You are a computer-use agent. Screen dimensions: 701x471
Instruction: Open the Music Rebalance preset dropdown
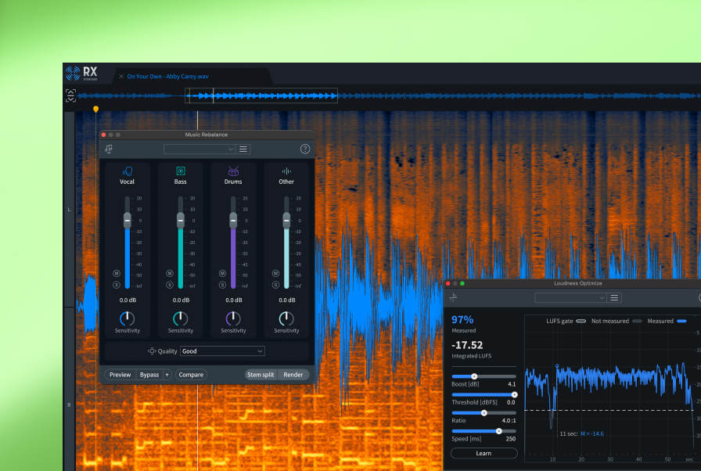[200, 149]
